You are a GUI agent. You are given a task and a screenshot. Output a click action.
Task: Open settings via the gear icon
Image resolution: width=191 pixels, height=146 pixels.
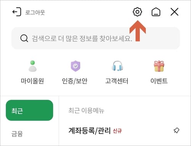137,12
